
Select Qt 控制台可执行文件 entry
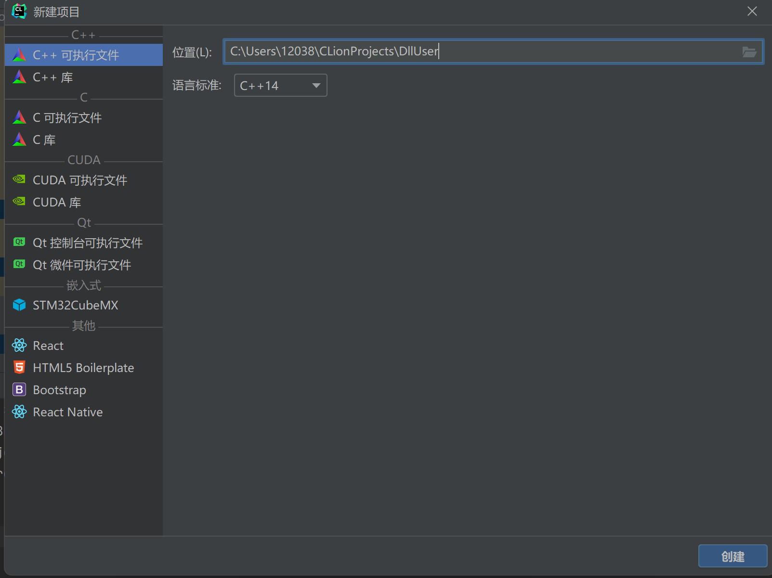click(84, 243)
